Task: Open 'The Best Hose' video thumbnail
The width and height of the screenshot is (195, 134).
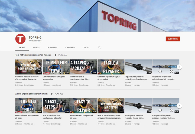Action: click(29, 106)
